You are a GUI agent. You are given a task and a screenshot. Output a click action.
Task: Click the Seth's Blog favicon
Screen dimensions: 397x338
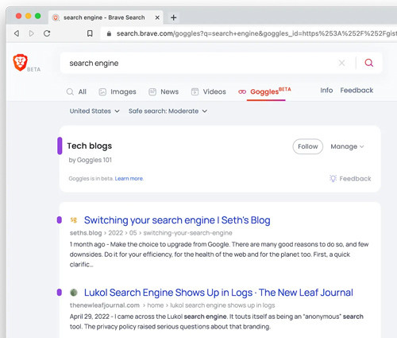[x=74, y=220]
